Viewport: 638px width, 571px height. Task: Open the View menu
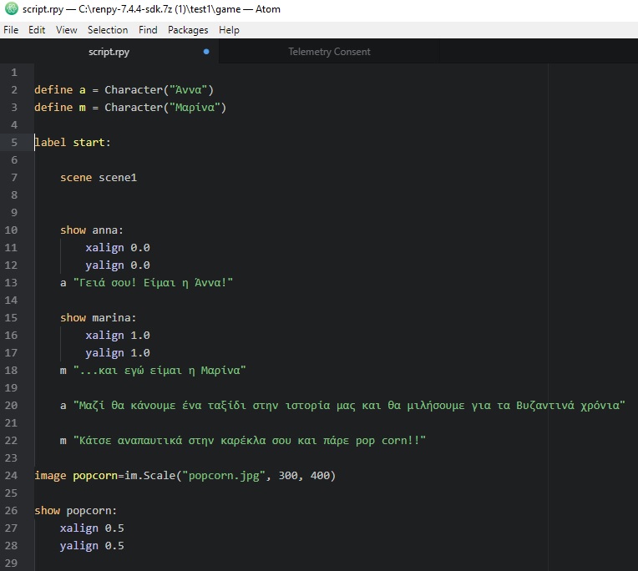coord(67,30)
